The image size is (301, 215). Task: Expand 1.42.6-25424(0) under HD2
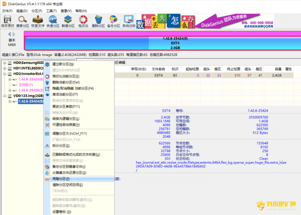(10, 79)
